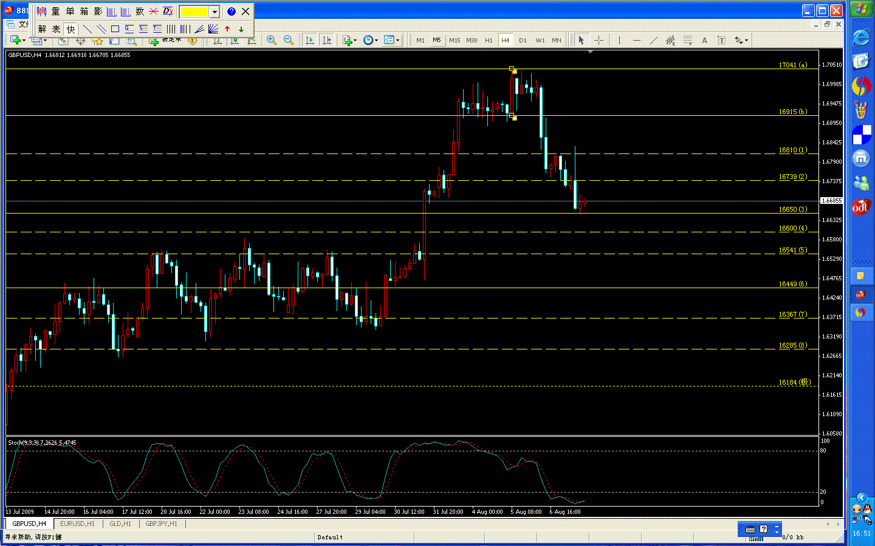Viewport: 875px width, 546px height.
Task: Select the diagonal trendline tool
Action: coord(653,40)
